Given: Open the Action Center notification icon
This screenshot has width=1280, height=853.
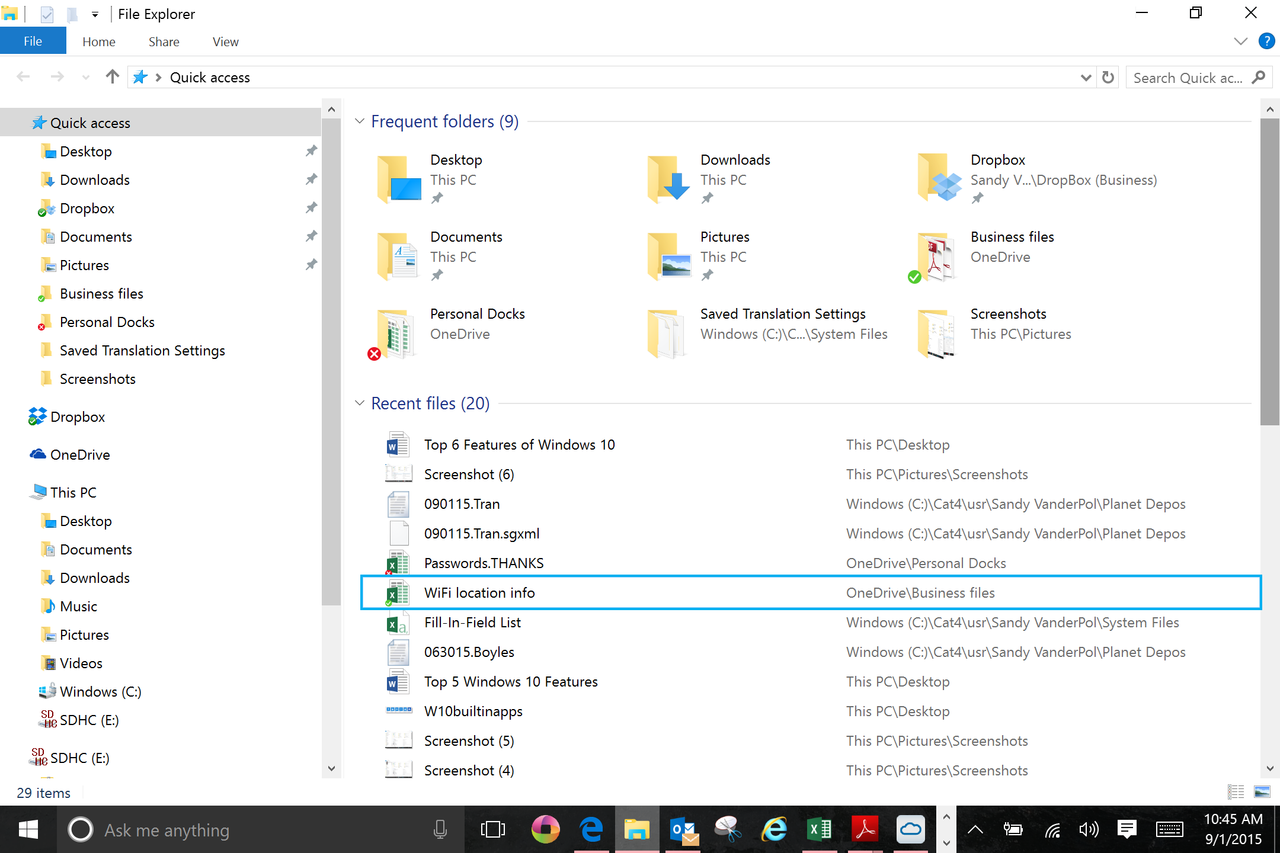Looking at the screenshot, I should (1127, 829).
